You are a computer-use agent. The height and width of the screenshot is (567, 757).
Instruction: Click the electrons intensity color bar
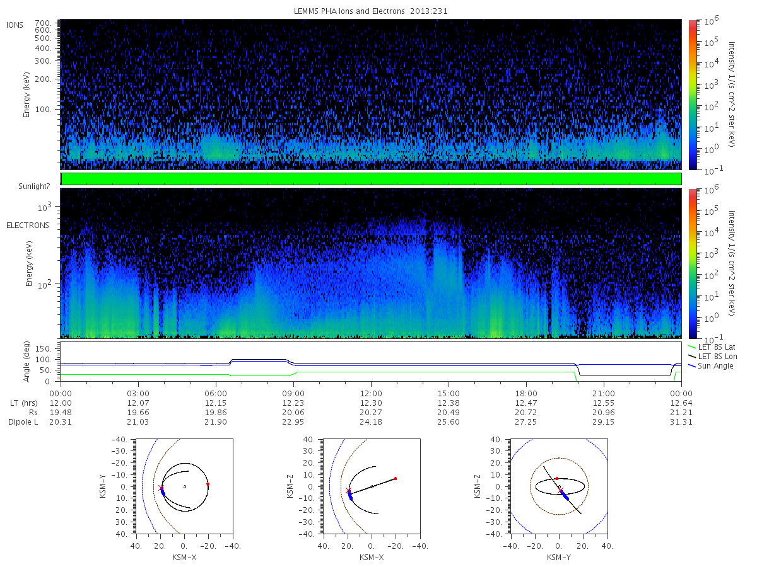(693, 263)
